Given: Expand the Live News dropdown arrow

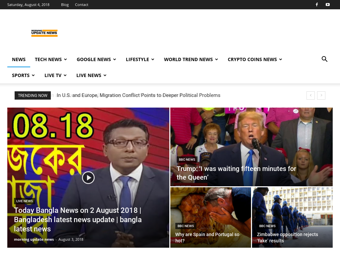Looking at the screenshot, I should (105, 75).
